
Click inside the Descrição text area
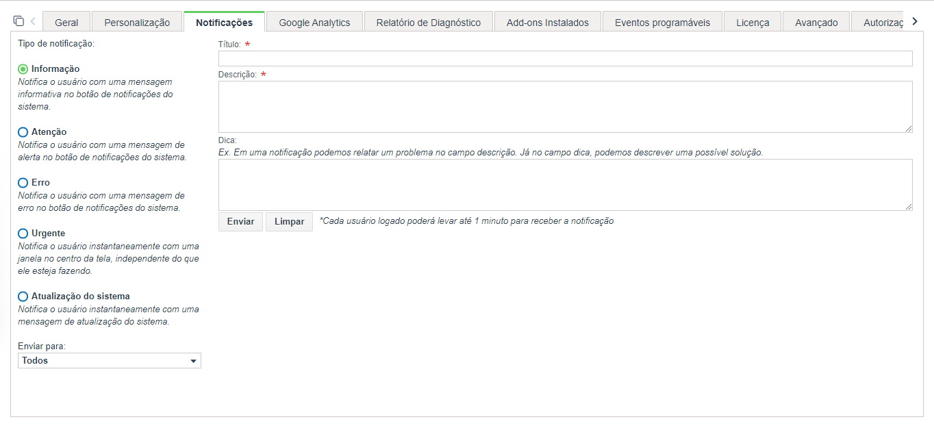[566, 107]
